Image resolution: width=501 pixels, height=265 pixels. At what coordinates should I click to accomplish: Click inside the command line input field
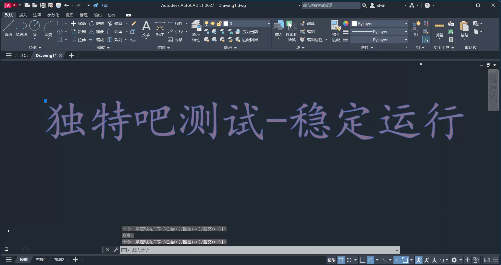[x=235, y=250]
